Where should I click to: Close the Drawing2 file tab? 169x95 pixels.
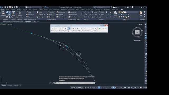[x=35, y=22]
